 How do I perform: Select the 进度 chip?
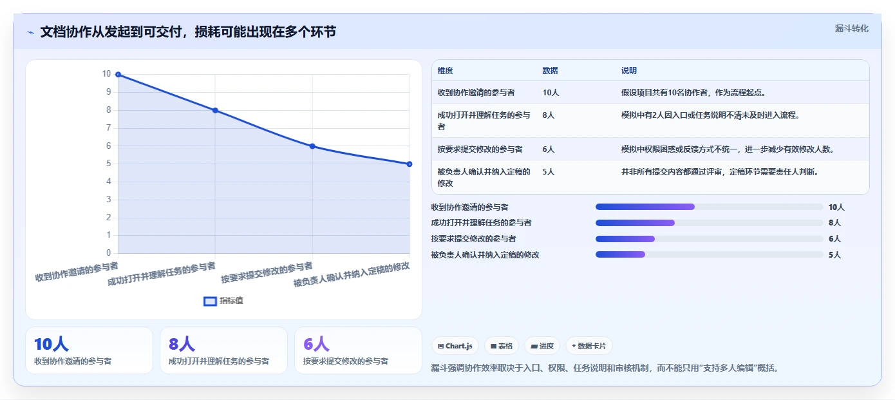pyautogui.click(x=542, y=346)
